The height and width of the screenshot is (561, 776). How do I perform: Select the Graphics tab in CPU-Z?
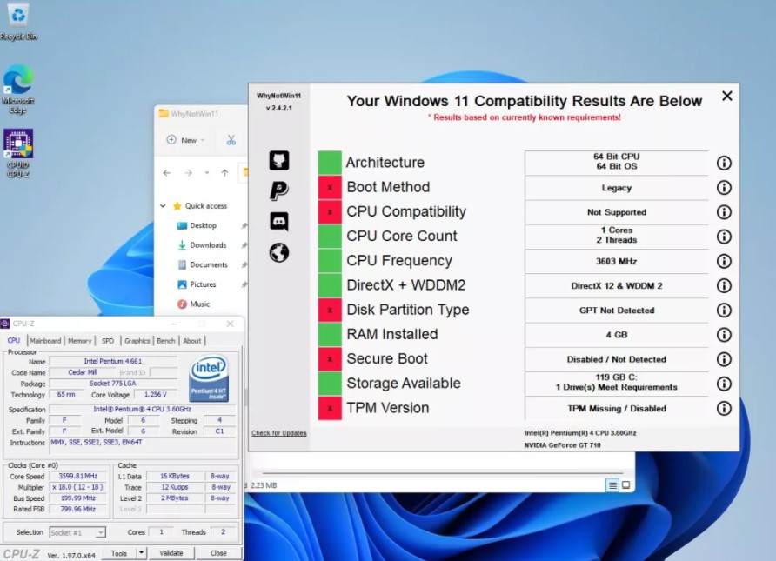(139, 340)
